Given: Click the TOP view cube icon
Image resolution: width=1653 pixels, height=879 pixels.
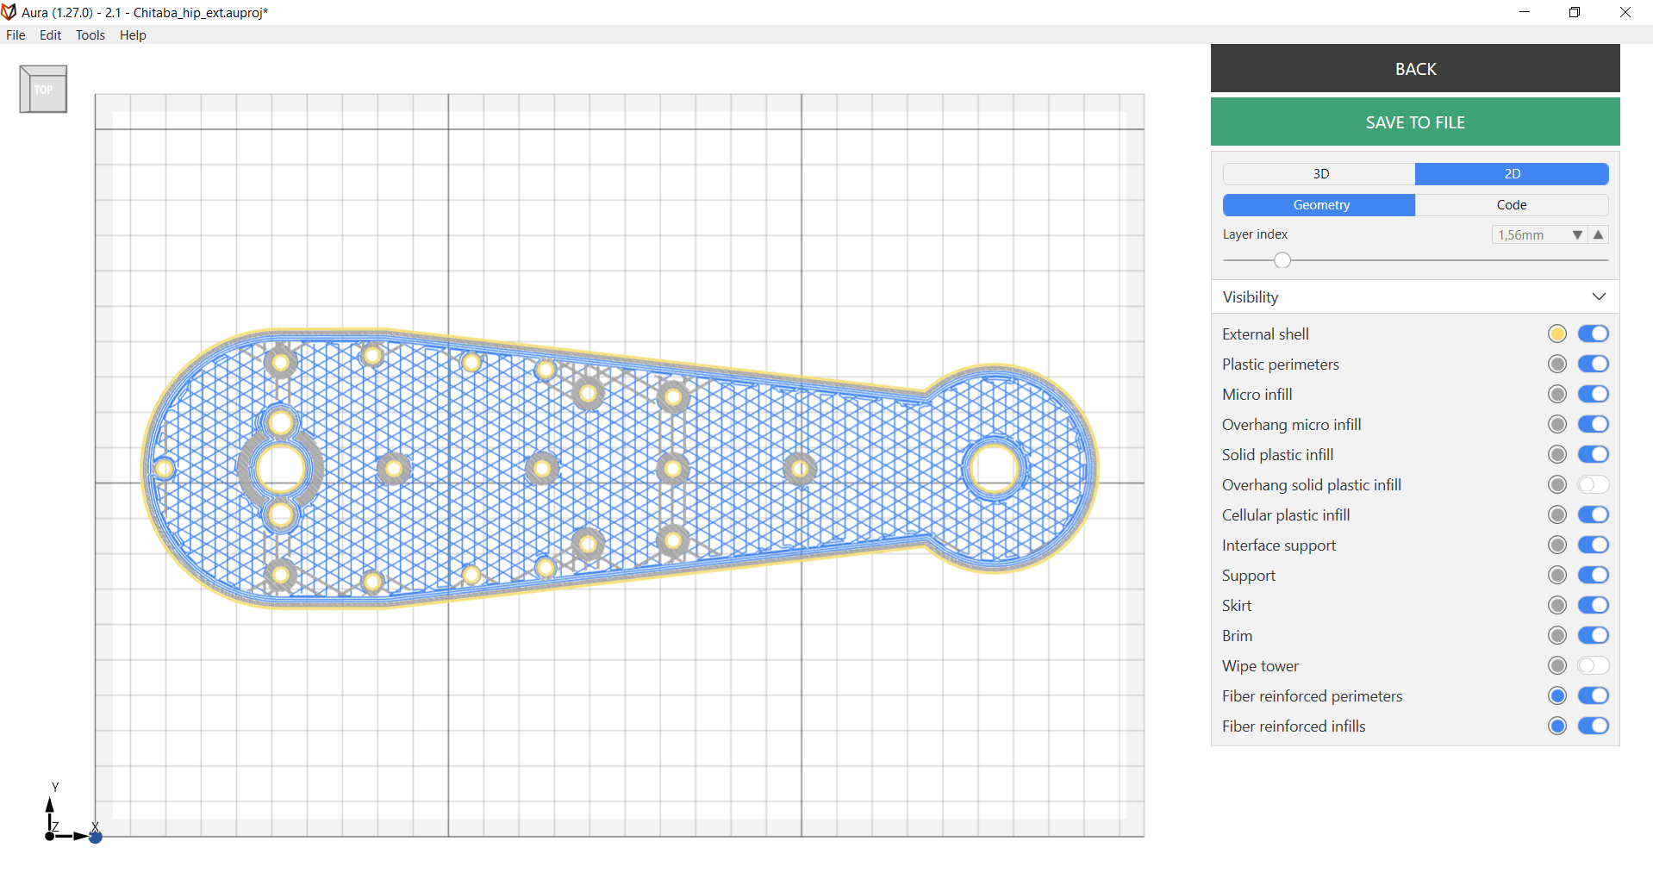Looking at the screenshot, I should click(43, 89).
